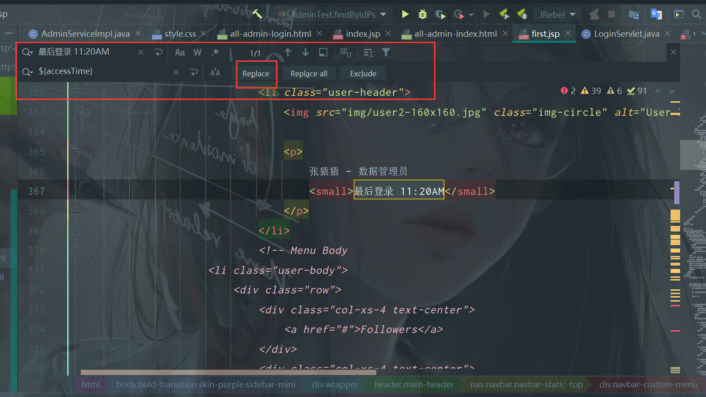Image resolution: width=706 pixels, height=397 pixels.
Task: Open the all-admin-login.html tab
Action: pyautogui.click(x=270, y=34)
